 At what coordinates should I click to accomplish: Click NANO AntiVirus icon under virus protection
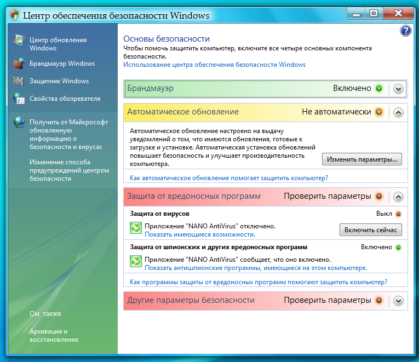coord(135,229)
